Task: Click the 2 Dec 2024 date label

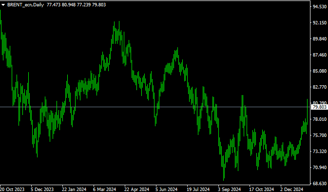Action: click(291, 189)
